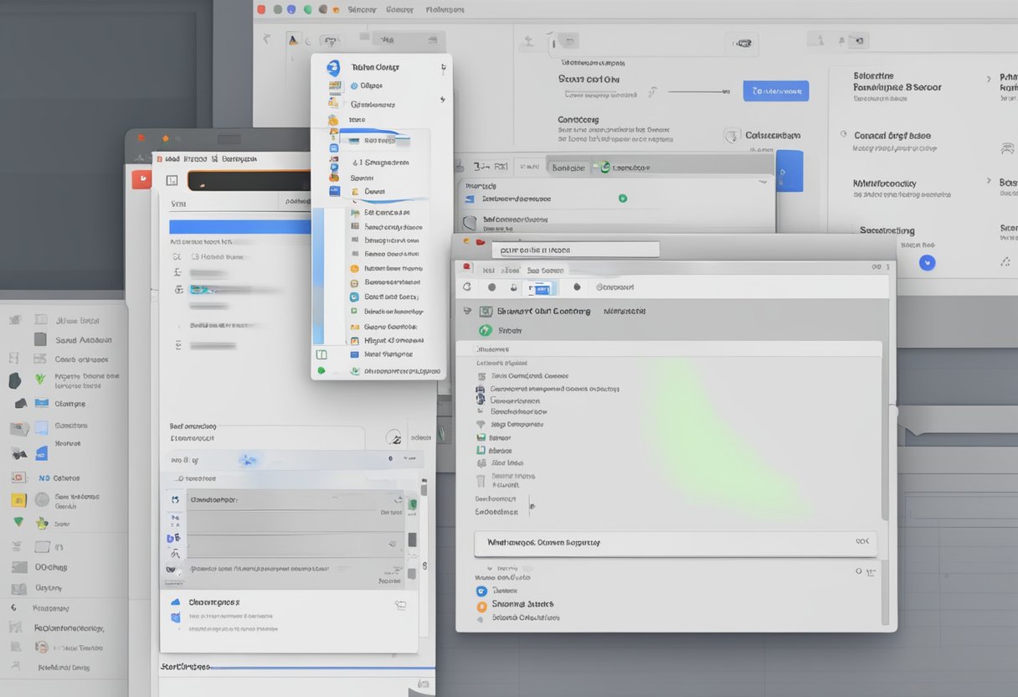Screen dimensions: 1018x697
Task: Click inside the search field above the front window
Action: pos(575,248)
